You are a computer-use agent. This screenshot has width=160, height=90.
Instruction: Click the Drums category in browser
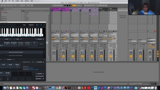pos(5,20)
